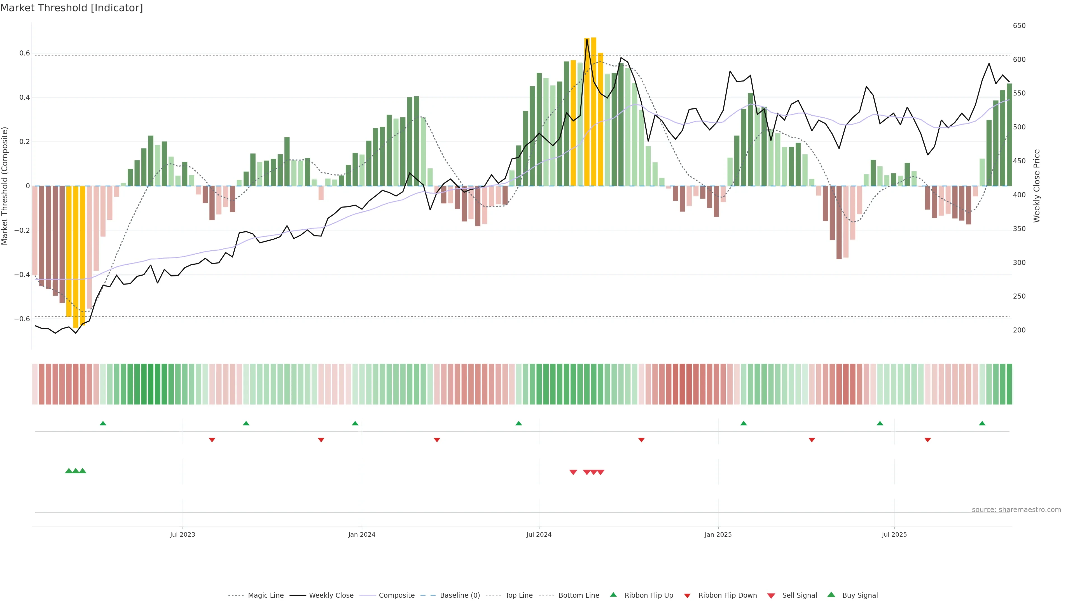
Task: Click the Buy Signal legend entry
Action: [x=860, y=595]
